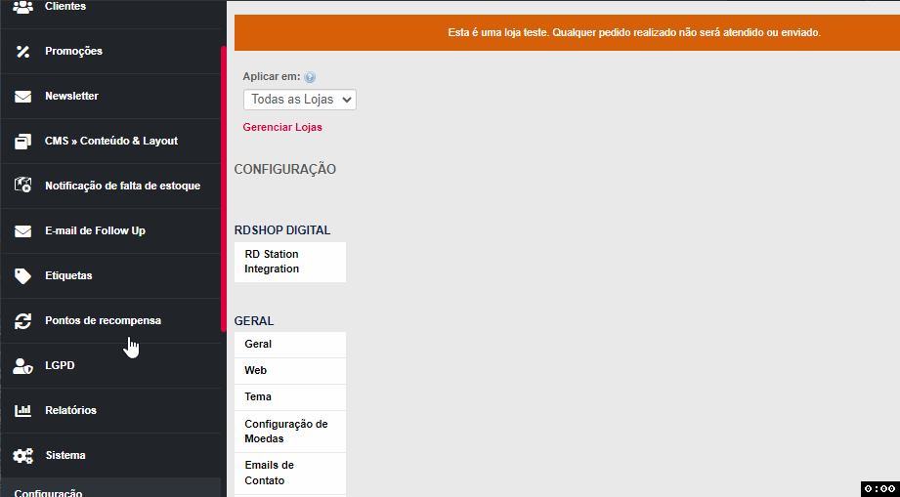Click the Relatórios bar chart icon
Screen dimensions: 900x497
23,411
